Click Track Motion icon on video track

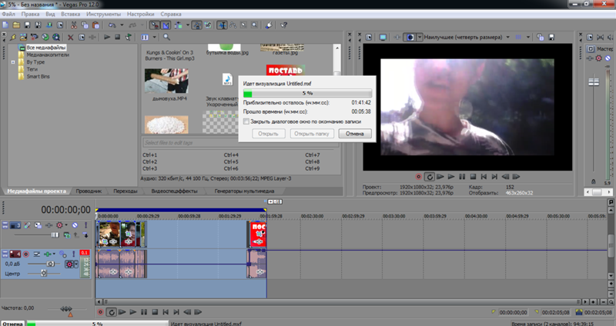tap(38, 225)
